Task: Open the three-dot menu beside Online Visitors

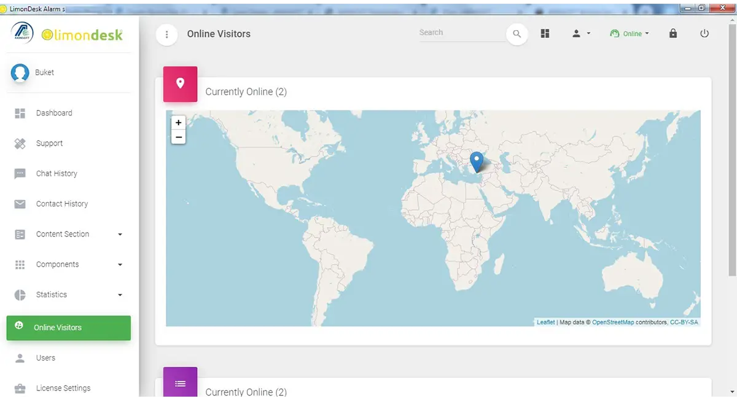Action: point(167,34)
